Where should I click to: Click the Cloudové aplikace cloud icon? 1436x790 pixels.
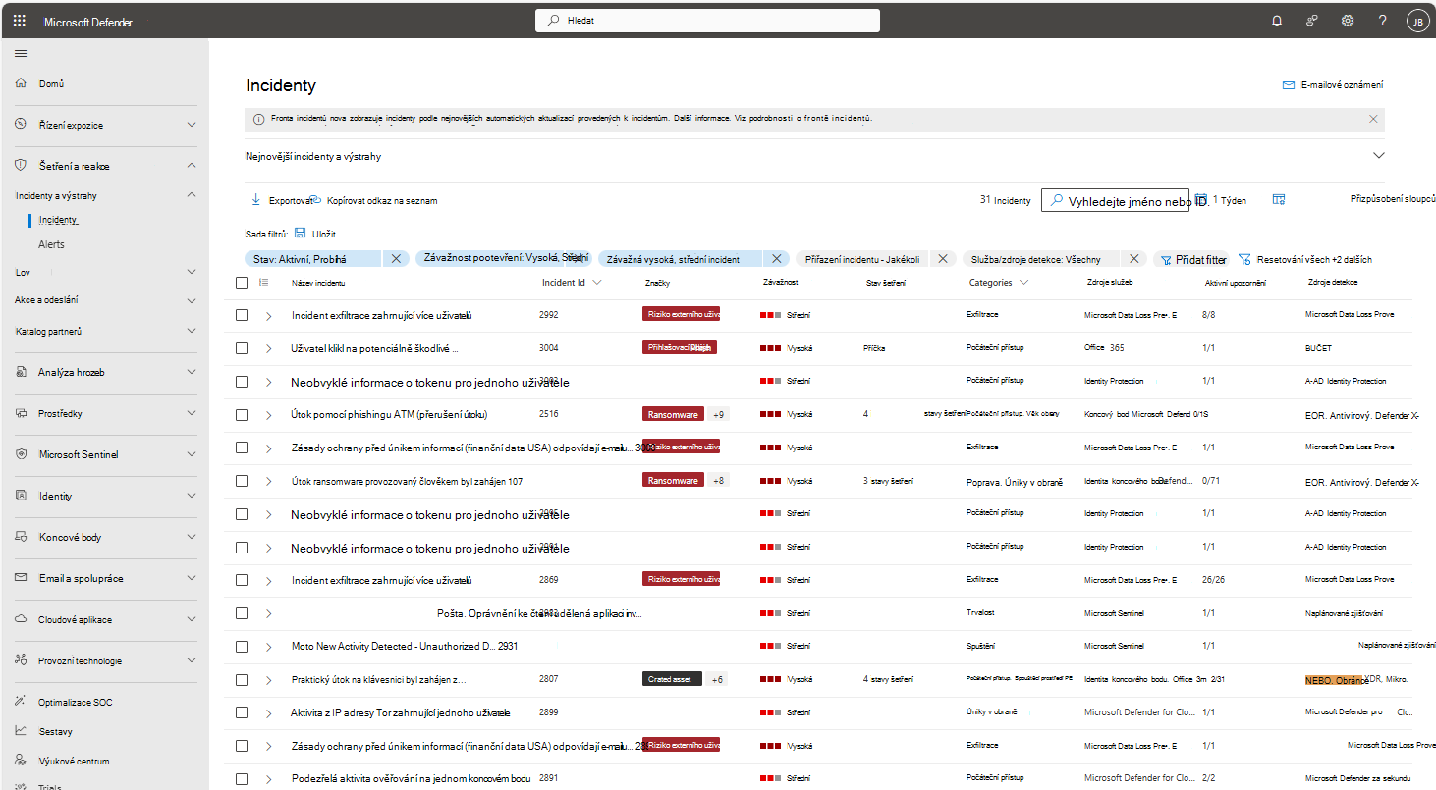tap(22, 619)
